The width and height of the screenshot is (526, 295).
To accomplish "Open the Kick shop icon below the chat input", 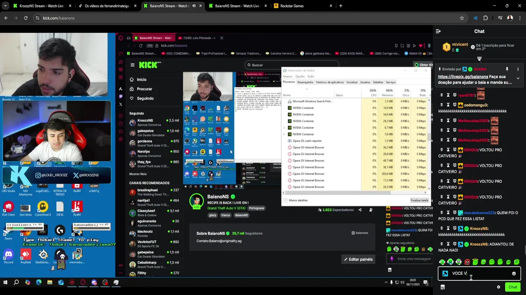I will (443, 287).
